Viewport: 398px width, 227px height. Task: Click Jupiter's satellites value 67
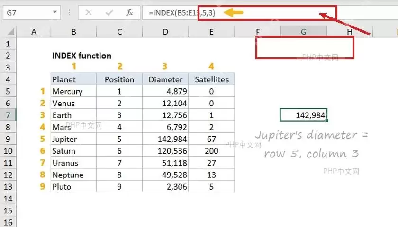coord(211,139)
